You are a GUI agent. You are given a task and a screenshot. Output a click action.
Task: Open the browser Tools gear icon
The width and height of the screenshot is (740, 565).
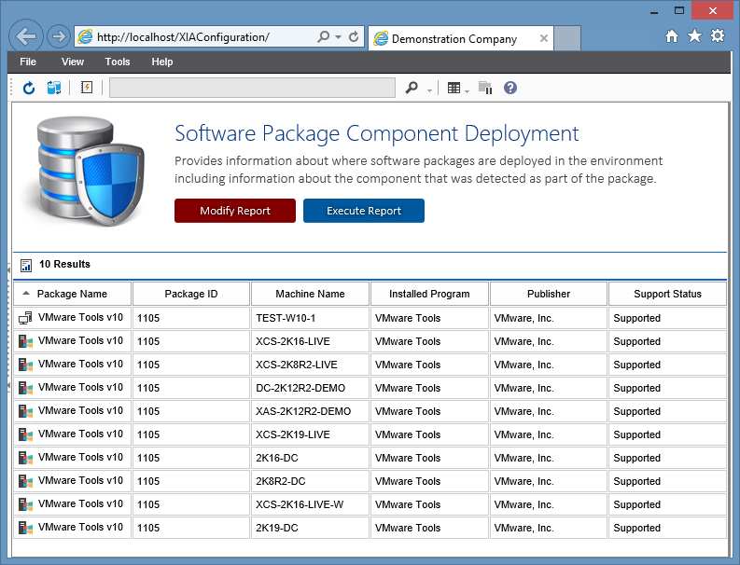coord(718,35)
